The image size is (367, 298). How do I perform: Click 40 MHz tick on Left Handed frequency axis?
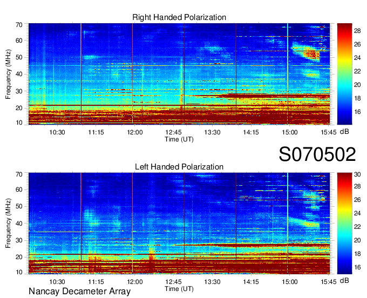(19, 223)
